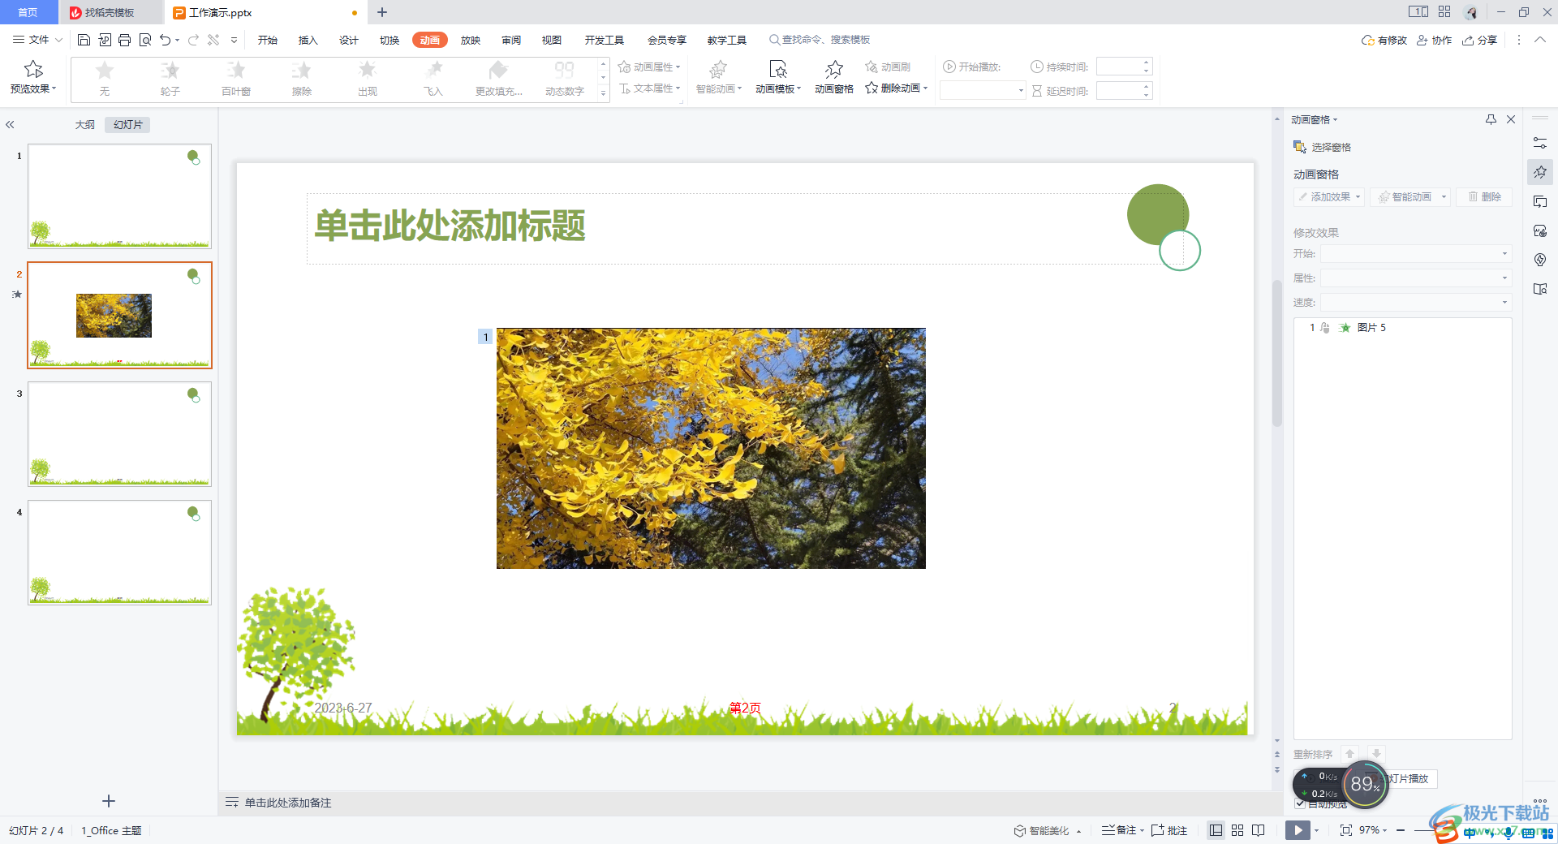1558x844 pixels.
Task: Select the 出现 appear animation effect
Action: [368, 79]
